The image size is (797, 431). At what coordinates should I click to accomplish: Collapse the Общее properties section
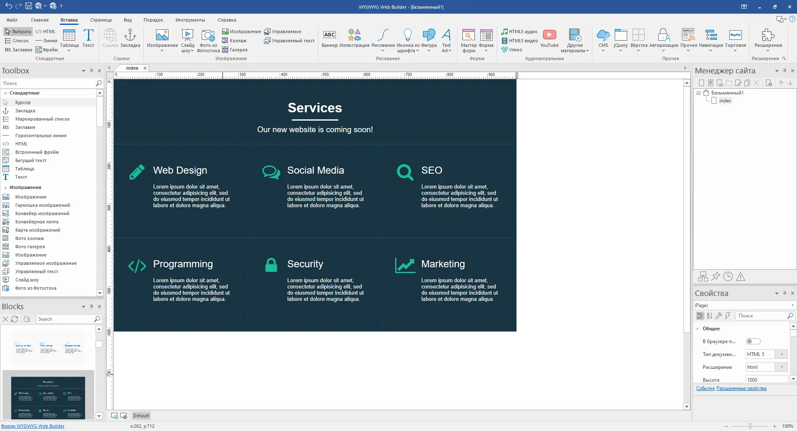[697, 329]
